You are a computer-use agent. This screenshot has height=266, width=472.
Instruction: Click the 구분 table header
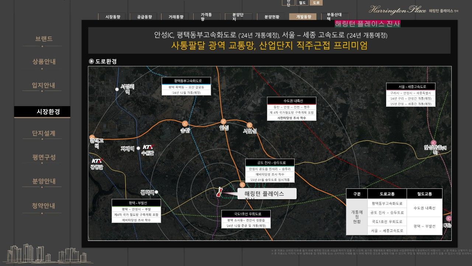click(x=357, y=194)
